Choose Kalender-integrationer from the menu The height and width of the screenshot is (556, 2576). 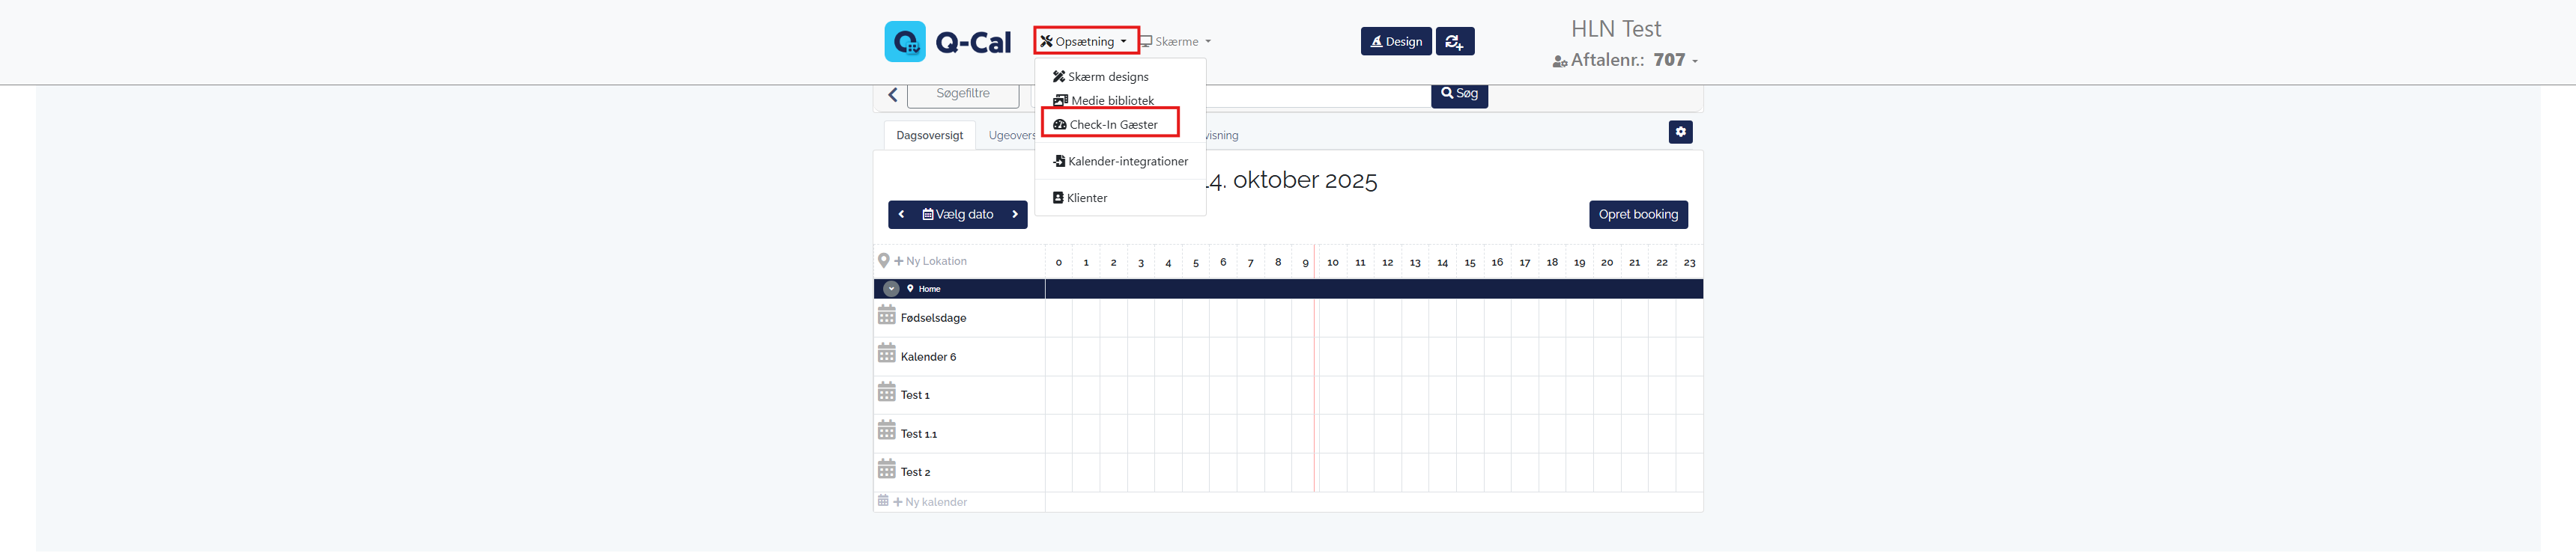click(1127, 162)
